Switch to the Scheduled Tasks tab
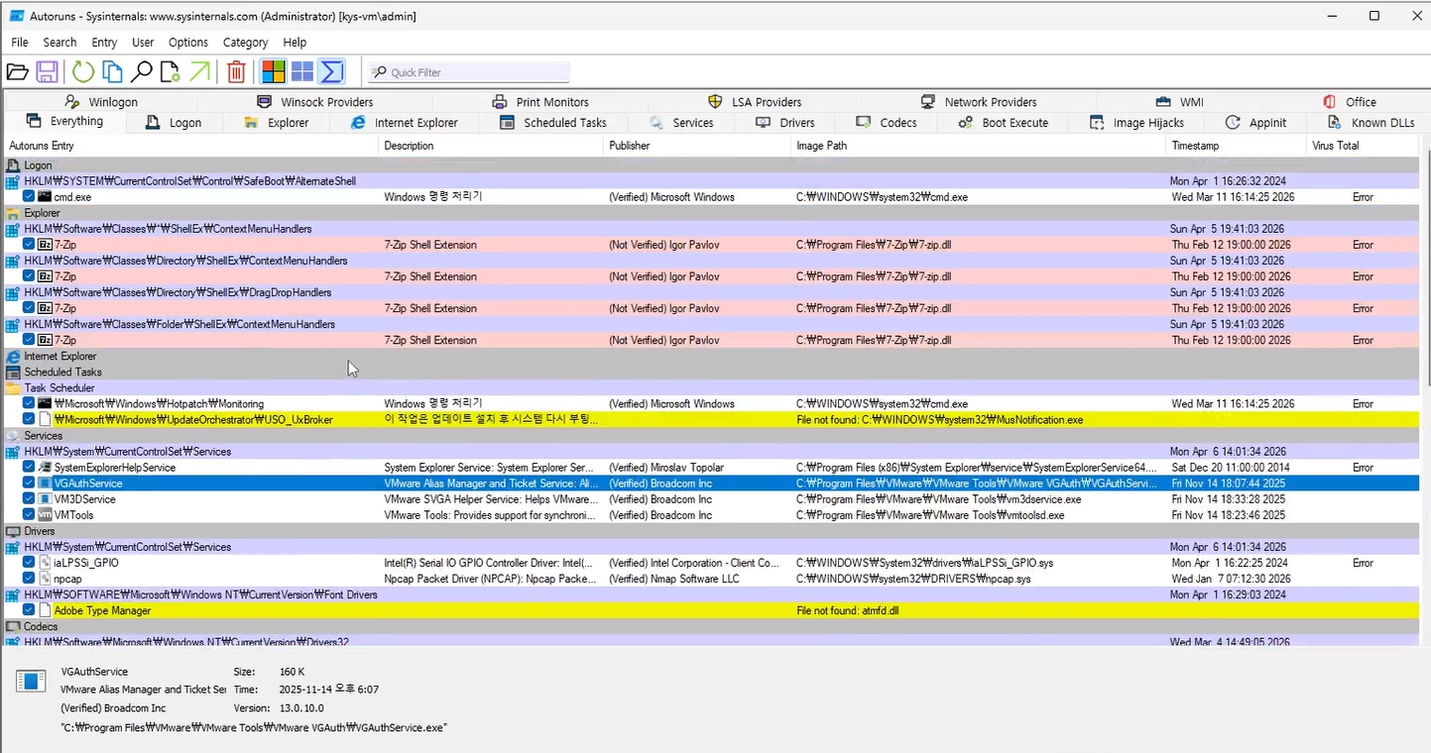 pos(552,123)
